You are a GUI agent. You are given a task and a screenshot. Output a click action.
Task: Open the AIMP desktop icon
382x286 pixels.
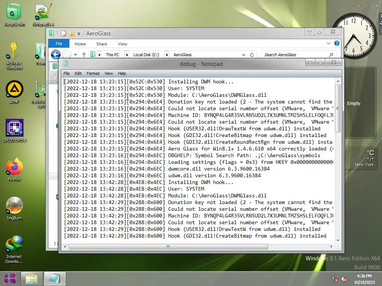[14, 92]
